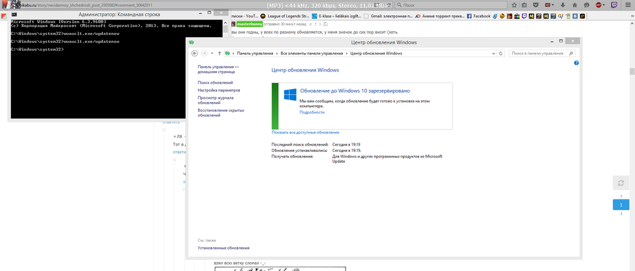The width and height of the screenshot is (635, 271).
Task: Click the back arrow in Windows Update window
Action: (x=194, y=53)
